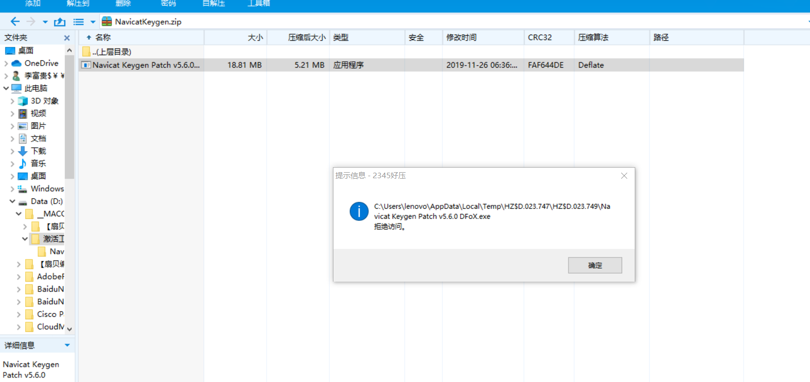Click the Deflate algorithm cell

[591, 65]
